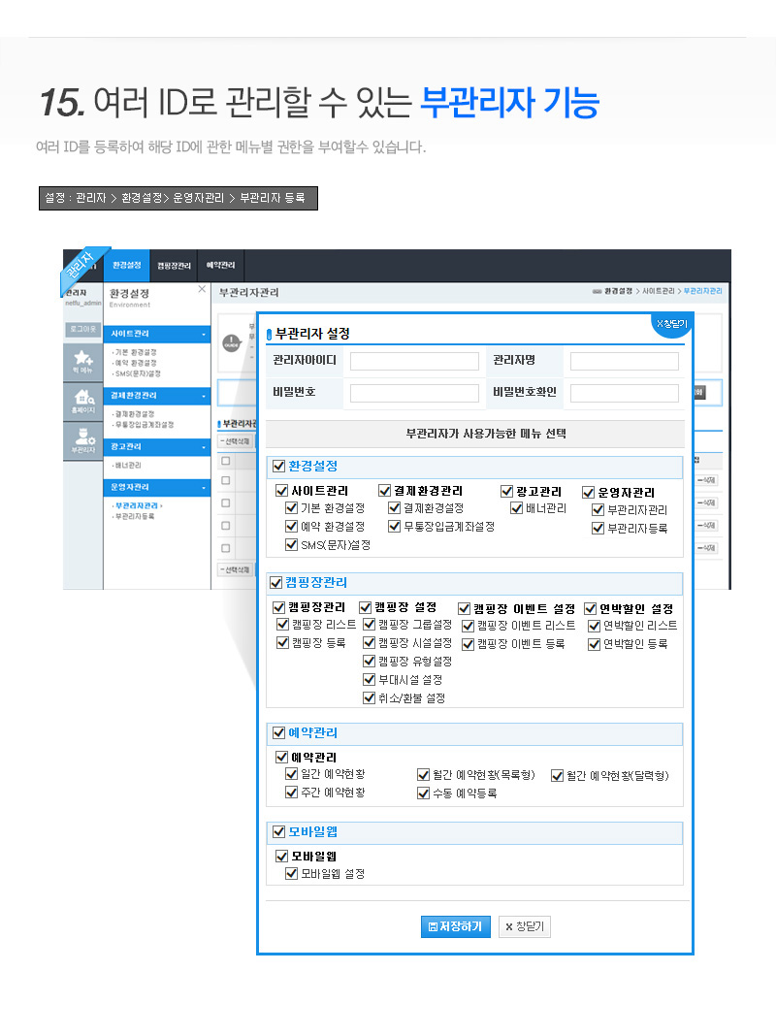Open 예약 환경설정 in side menu
Screen dimensions: 776x1036
135,364
